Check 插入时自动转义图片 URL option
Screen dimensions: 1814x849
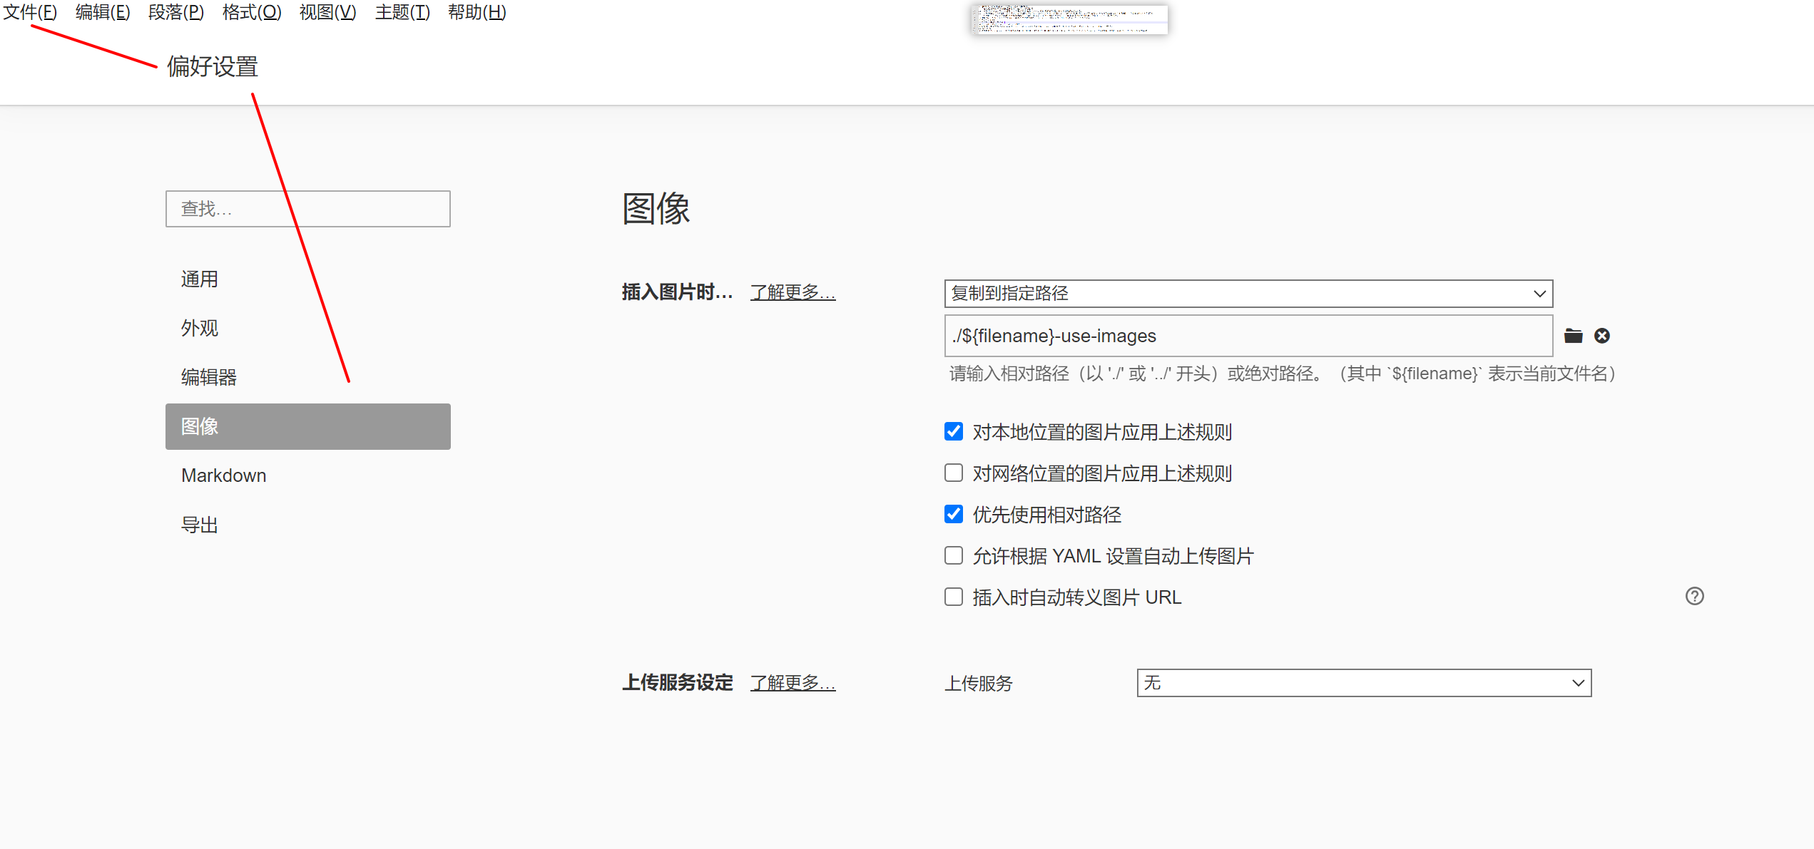coord(954,597)
